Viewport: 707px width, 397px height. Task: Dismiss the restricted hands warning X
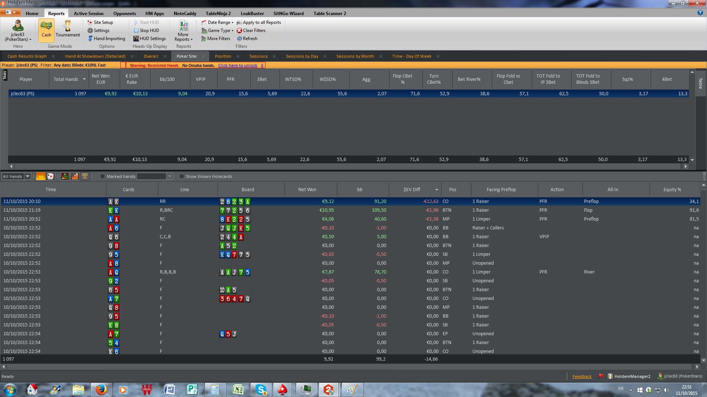point(262,65)
